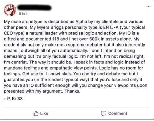Click 'ENTJ-A' in the post body
Screen dimensions: 154x121
111,27
